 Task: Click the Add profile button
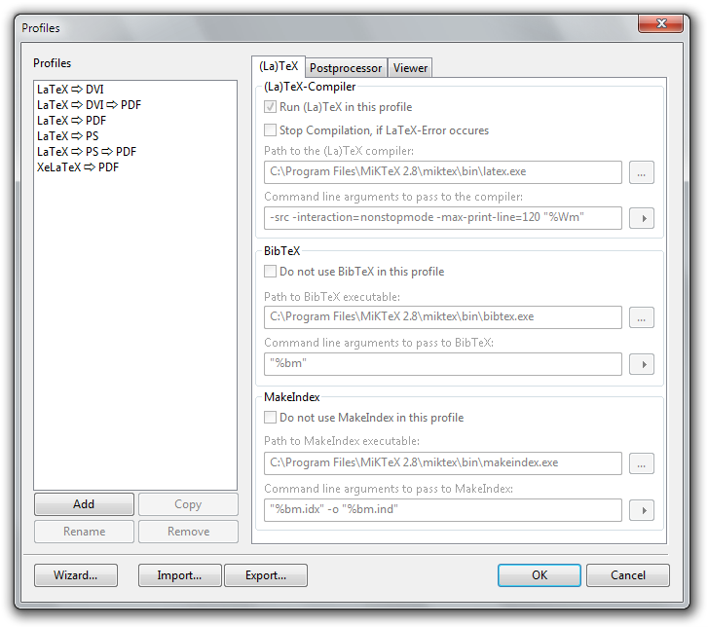click(84, 504)
